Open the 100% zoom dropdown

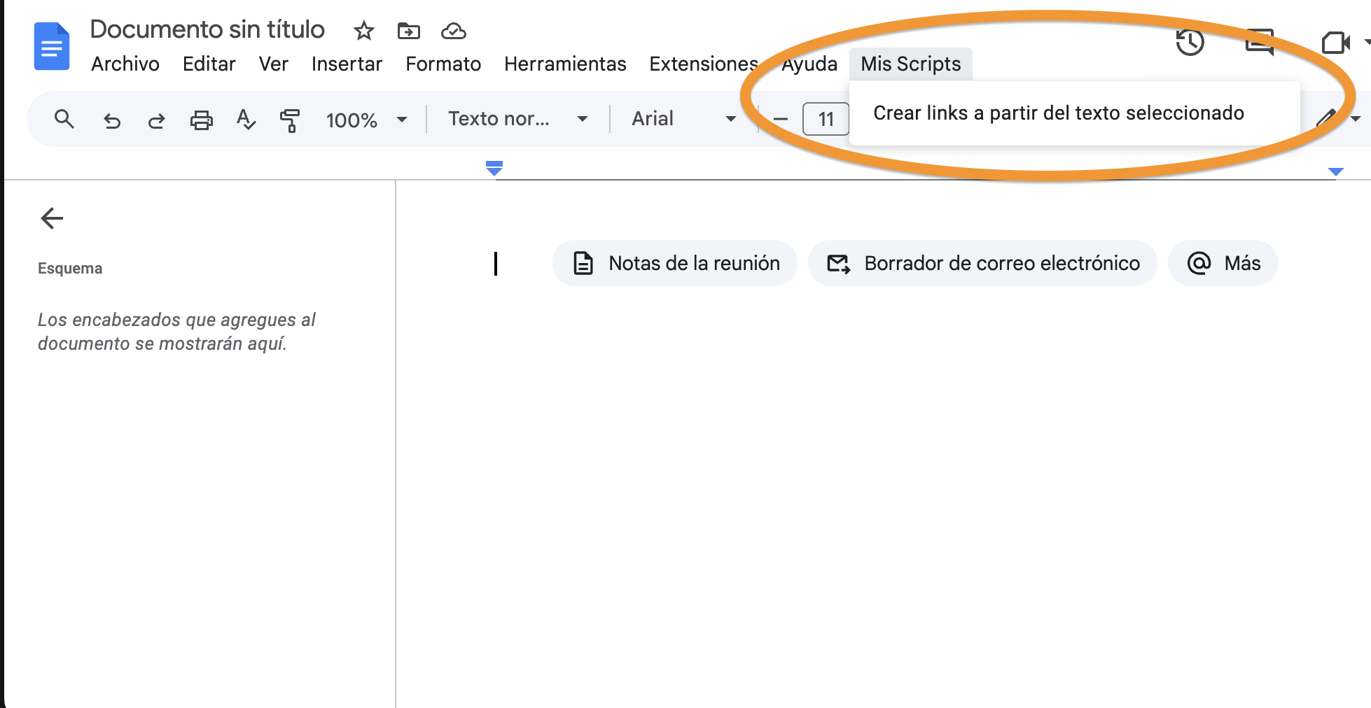coord(367,120)
